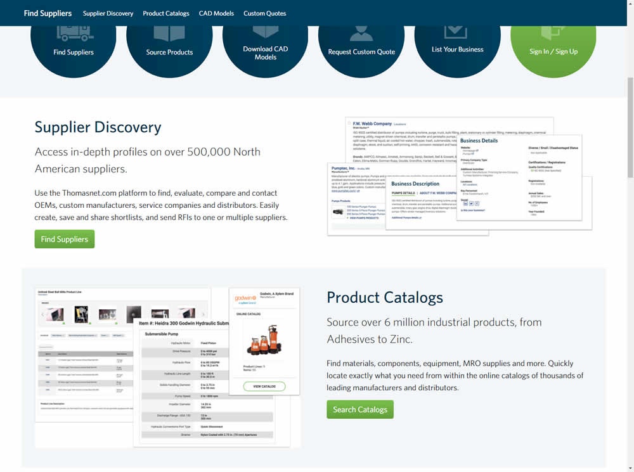Click the Business Details preview card
This screenshot has height=472, width=634.
[x=519, y=177]
